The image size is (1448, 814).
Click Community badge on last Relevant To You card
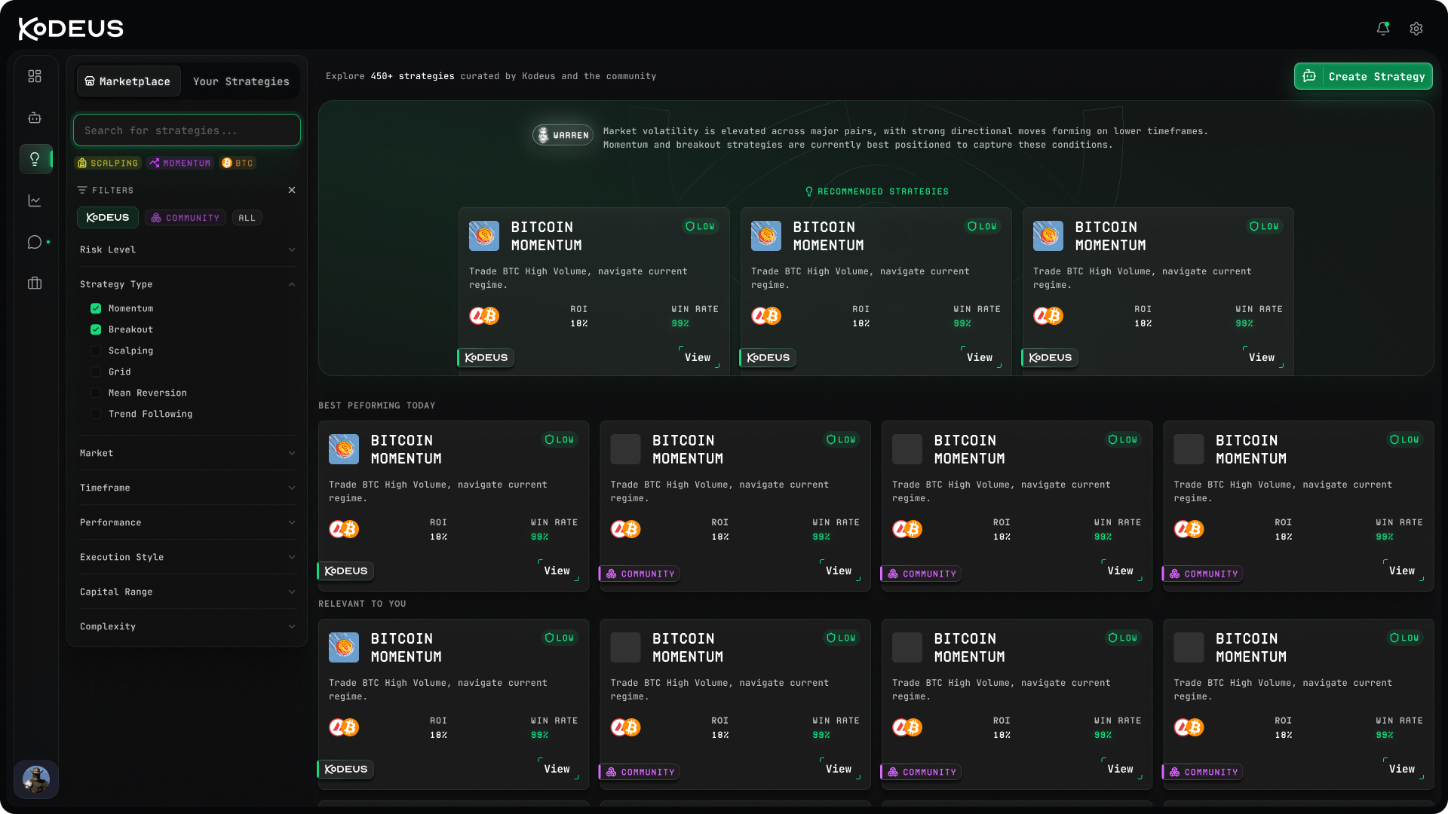[x=1204, y=772]
